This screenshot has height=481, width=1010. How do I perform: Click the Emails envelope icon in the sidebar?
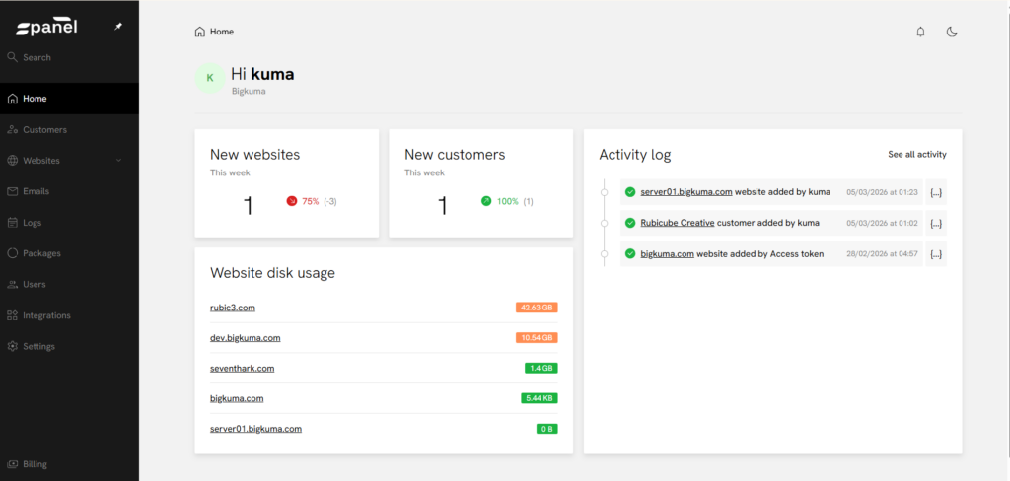pos(13,191)
